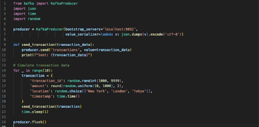The width and height of the screenshot is (259, 127).
Task: Click 'time' in the import time line
Action: [x=32, y=14]
